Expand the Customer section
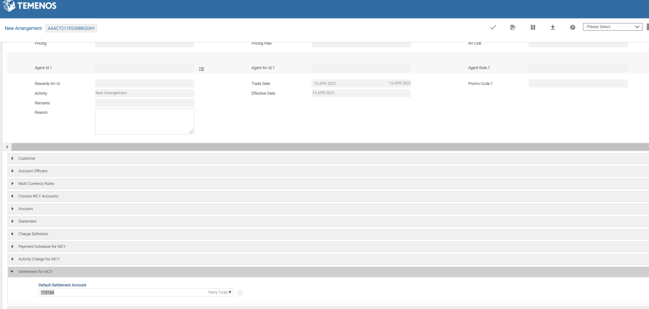The image size is (649, 309). pos(27,159)
